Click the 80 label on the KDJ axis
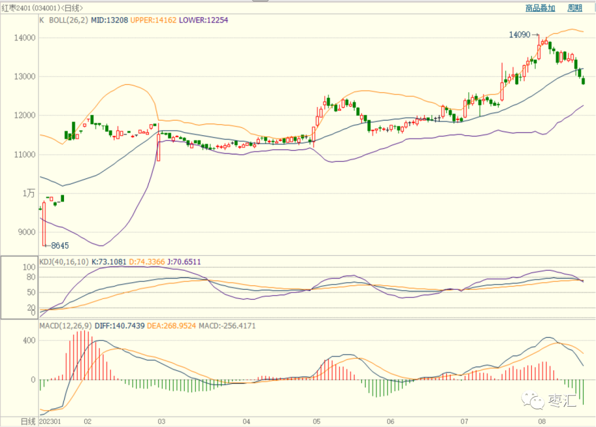The width and height of the screenshot is (596, 427). coord(31,277)
